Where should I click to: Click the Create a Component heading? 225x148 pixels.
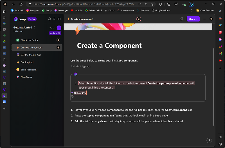[x=109, y=46]
